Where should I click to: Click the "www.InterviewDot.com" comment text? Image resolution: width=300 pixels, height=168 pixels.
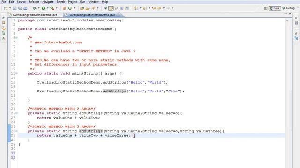(58, 42)
